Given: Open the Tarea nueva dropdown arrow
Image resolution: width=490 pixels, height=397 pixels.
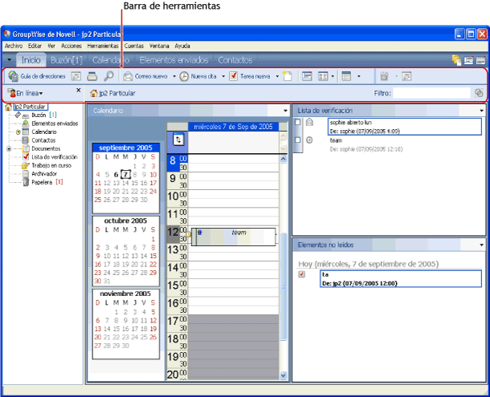Looking at the screenshot, I should click(277, 76).
